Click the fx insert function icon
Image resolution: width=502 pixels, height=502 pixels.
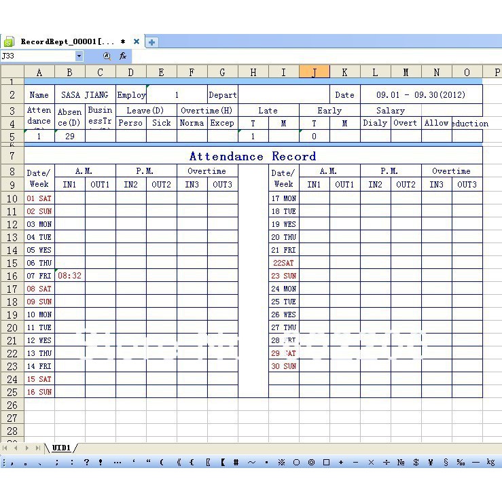click(123, 56)
